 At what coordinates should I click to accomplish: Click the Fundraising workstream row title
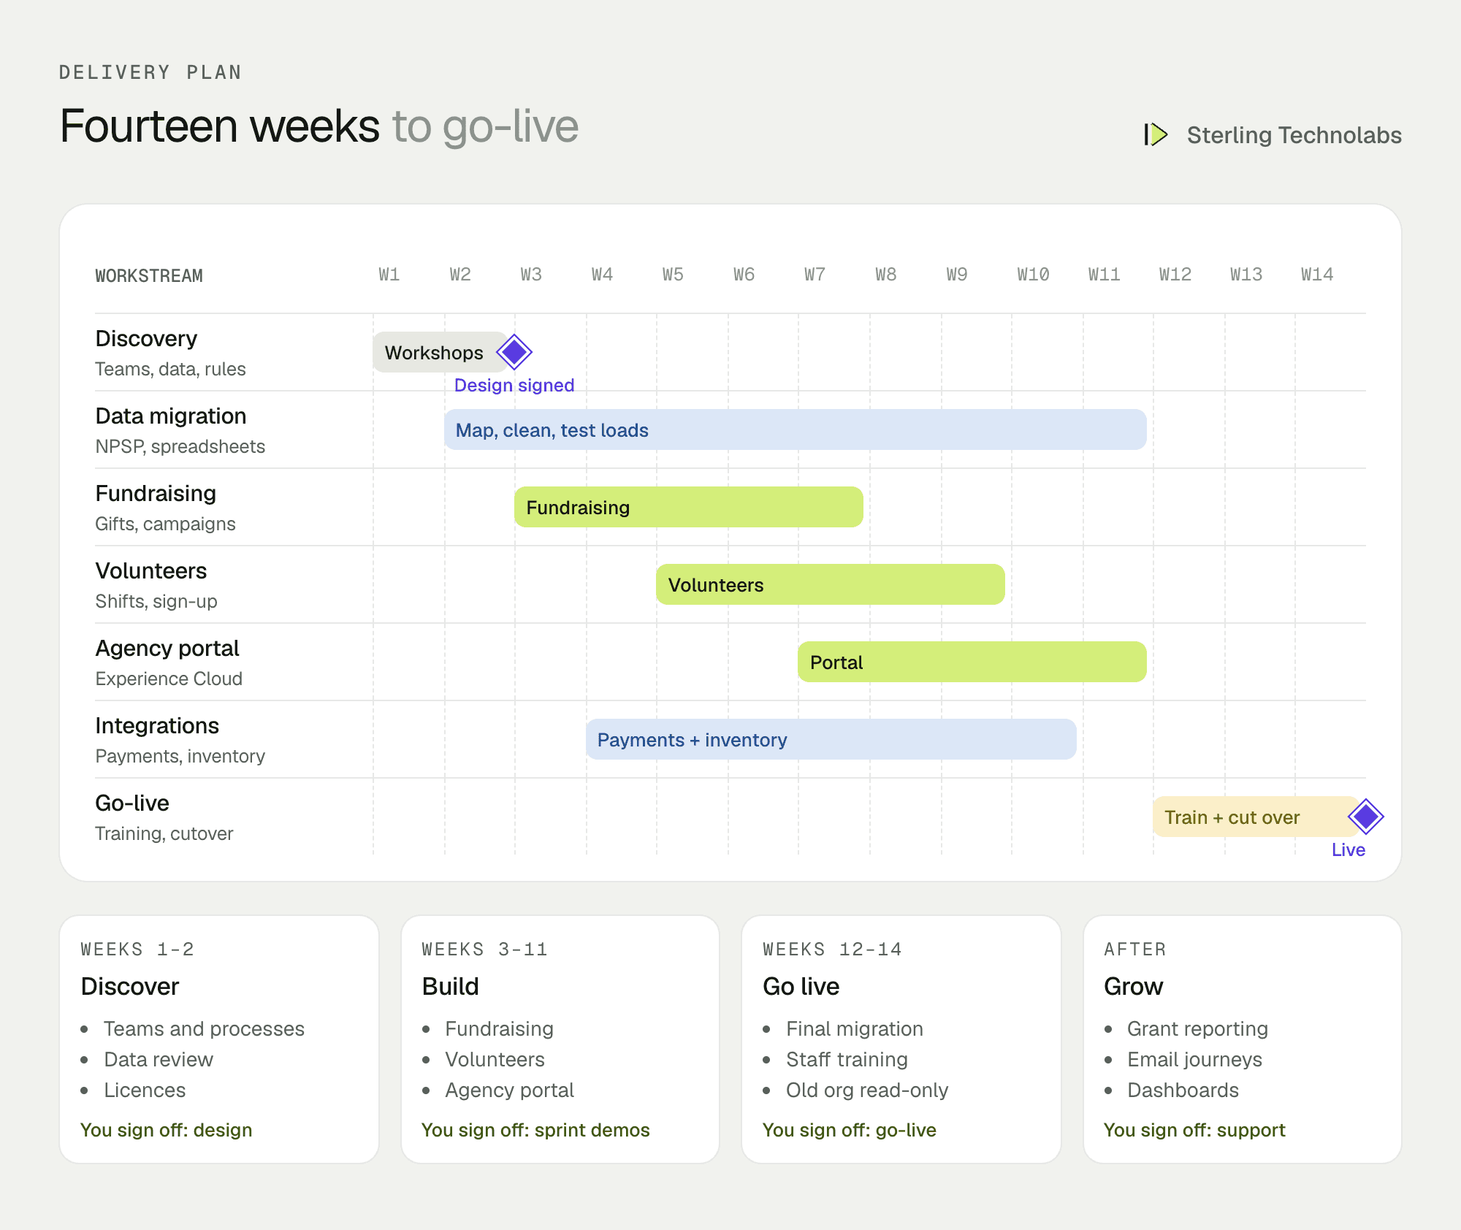[x=156, y=493]
